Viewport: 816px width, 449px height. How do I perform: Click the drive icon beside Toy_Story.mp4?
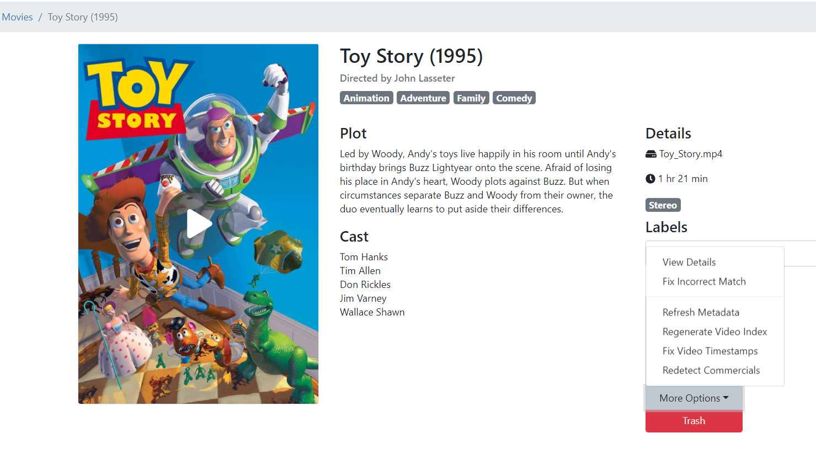651,154
